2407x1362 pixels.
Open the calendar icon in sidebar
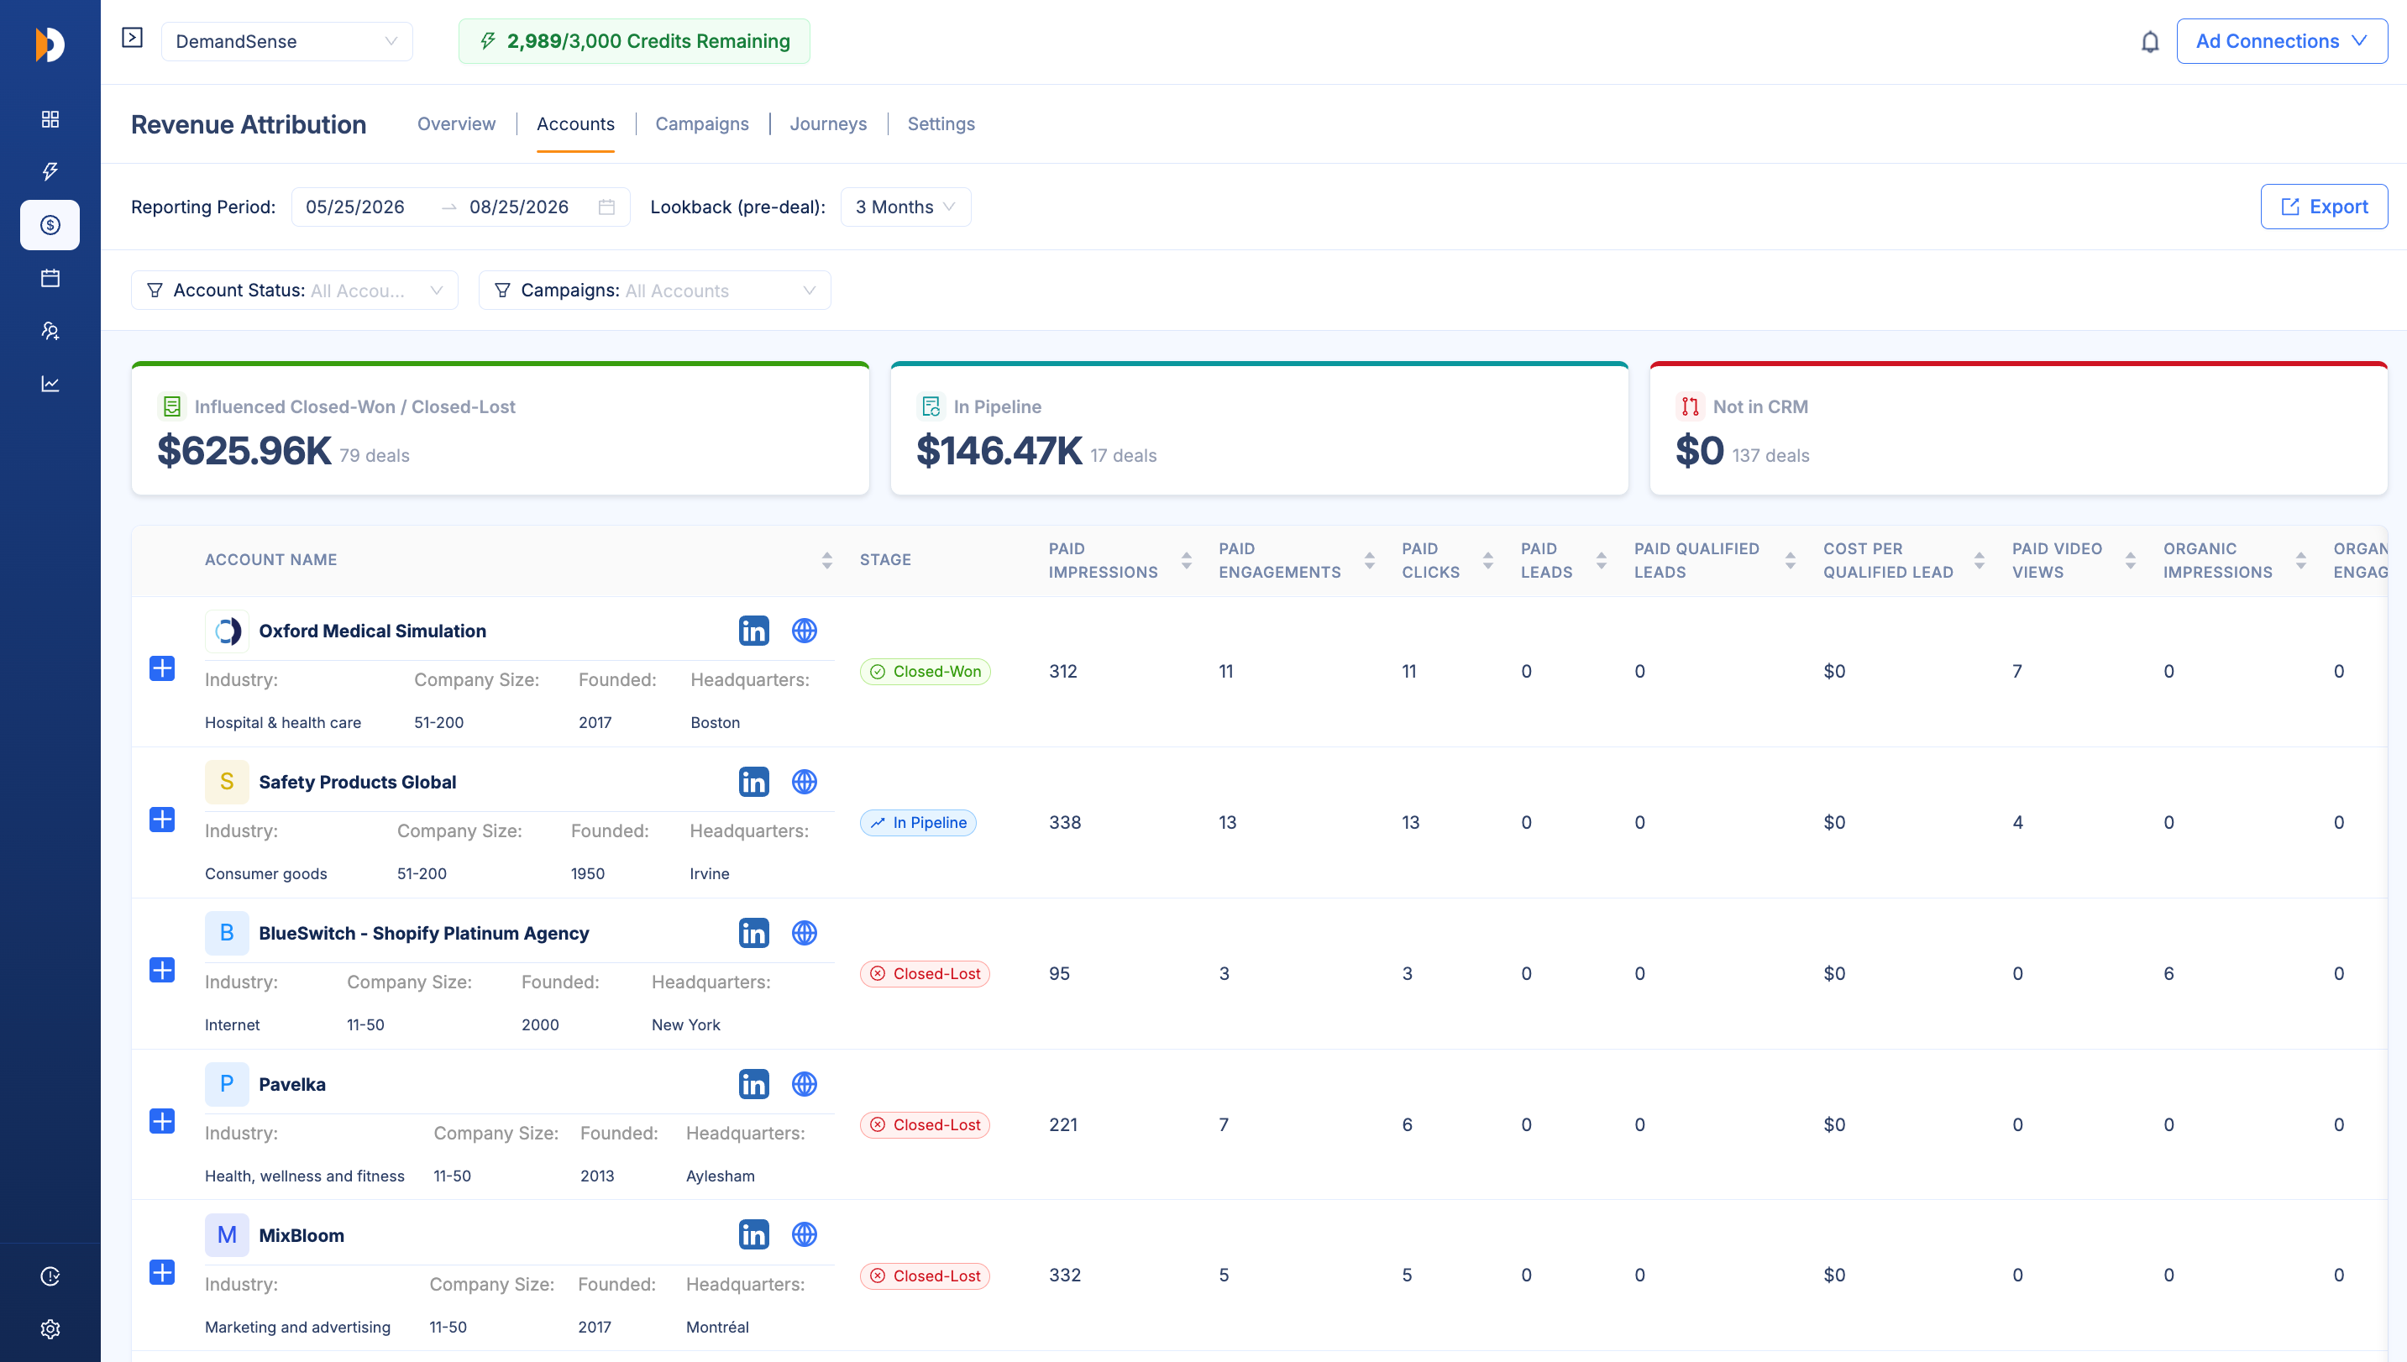(50, 278)
